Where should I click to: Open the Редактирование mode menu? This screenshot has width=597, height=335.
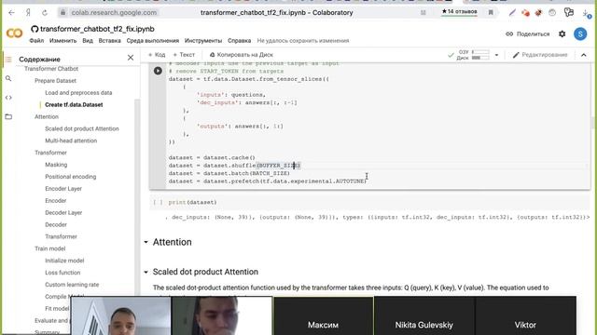pos(540,55)
